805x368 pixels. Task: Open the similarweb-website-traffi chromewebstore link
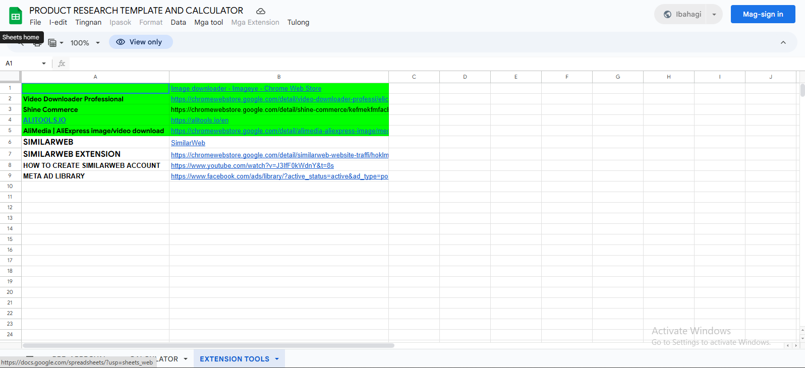(279, 155)
